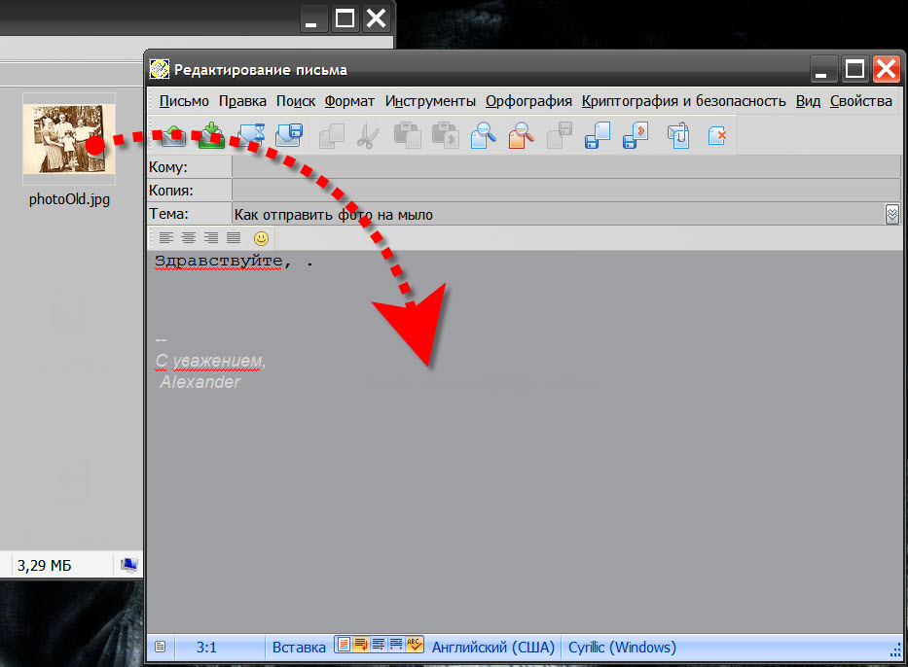Click the subject field 'Как отправить фото на мыло'
Image resolution: width=908 pixels, height=667 pixels.
click(x=559, y=214)
